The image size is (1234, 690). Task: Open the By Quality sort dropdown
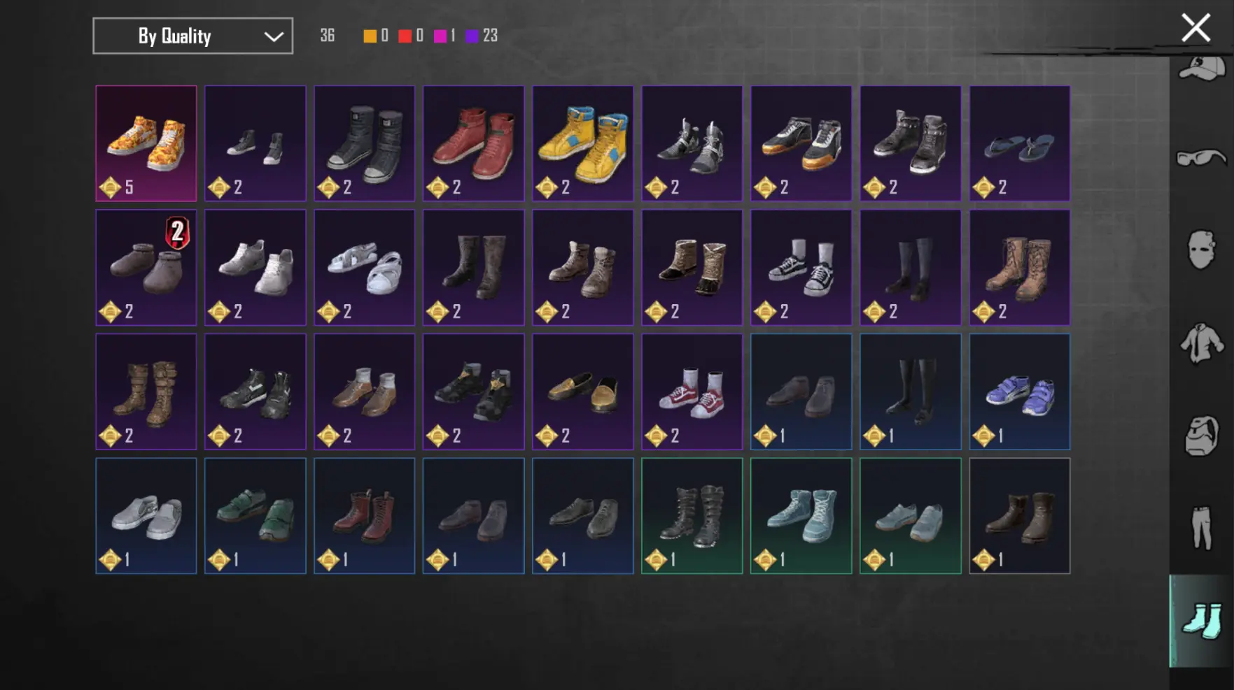(x=192, y=36)
